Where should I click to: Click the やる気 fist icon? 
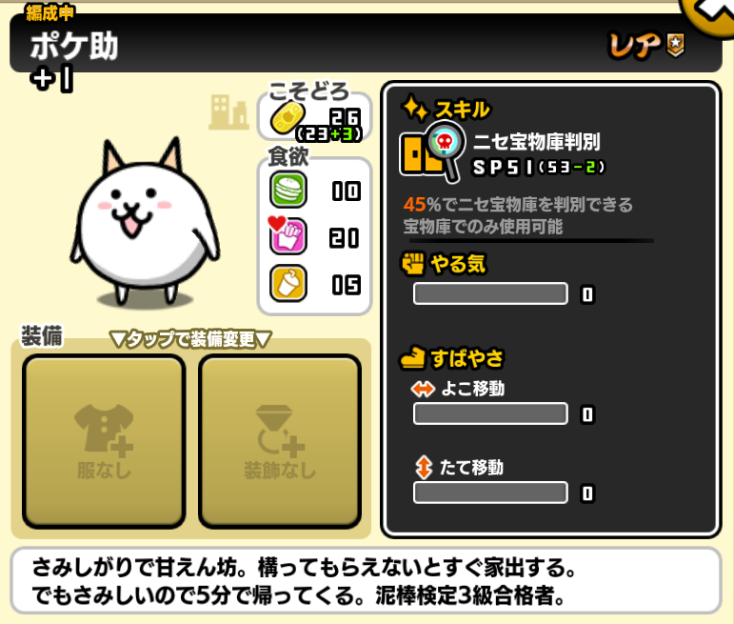pyautogui.click(x=413, y=263)
